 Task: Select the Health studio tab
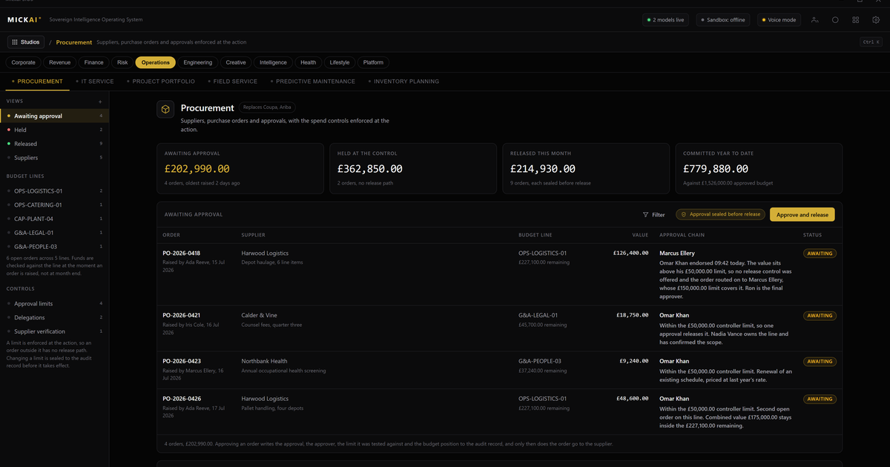tap(309, 62)
